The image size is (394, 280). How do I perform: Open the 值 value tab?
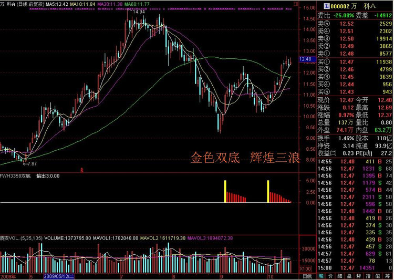click(377, 276)
